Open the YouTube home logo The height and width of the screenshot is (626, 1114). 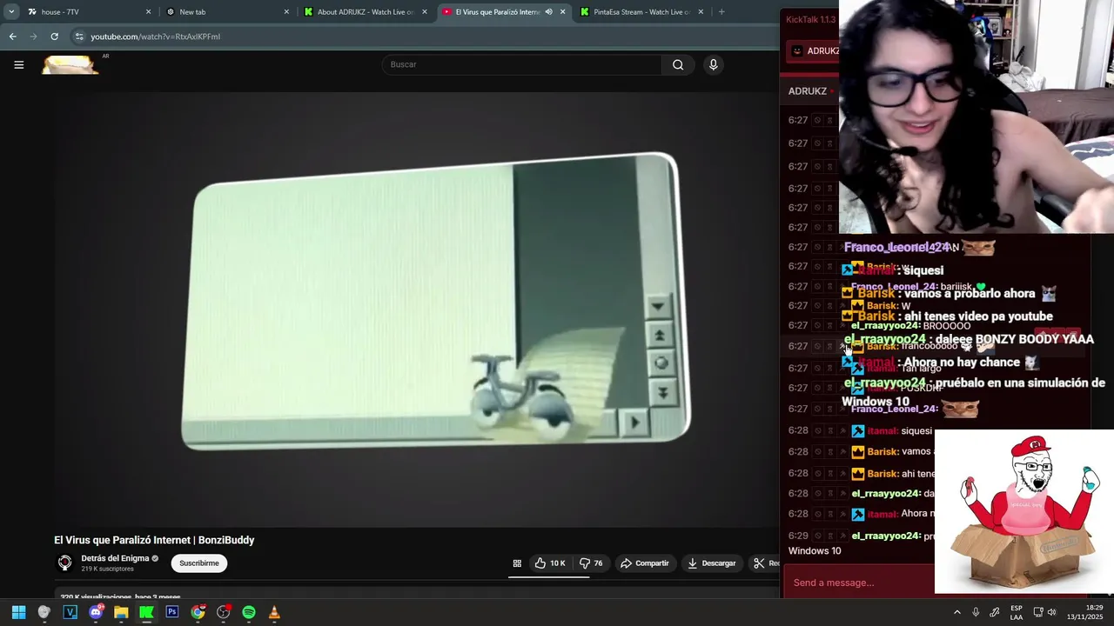(70, 64)
